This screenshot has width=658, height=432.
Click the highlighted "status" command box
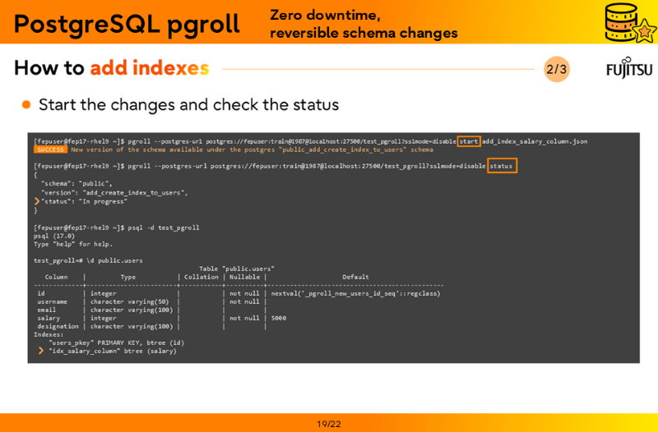point(502,166)
